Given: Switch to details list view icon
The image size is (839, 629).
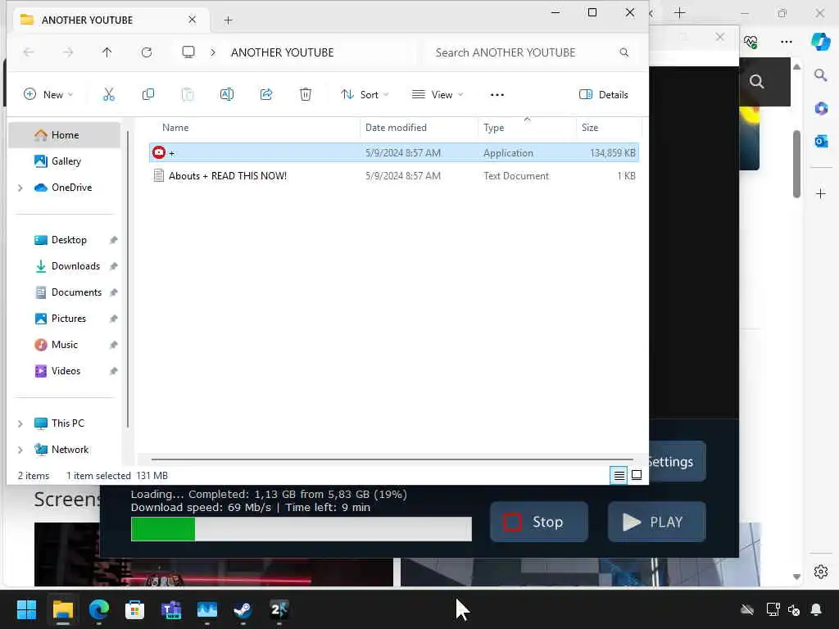Looking at the screenshot, I should click(619, 475).
